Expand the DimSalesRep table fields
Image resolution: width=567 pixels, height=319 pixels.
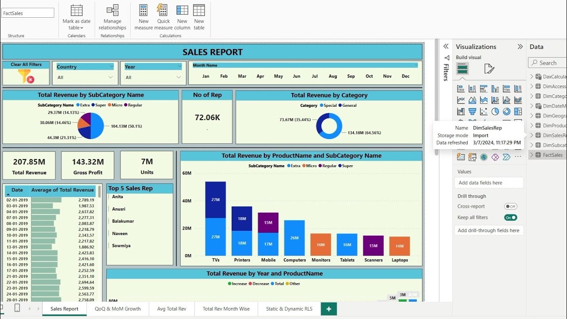tap(532, 135)
